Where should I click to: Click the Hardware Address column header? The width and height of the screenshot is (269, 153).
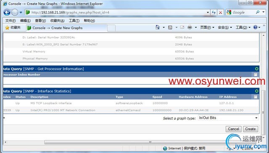tap(193, 97)
